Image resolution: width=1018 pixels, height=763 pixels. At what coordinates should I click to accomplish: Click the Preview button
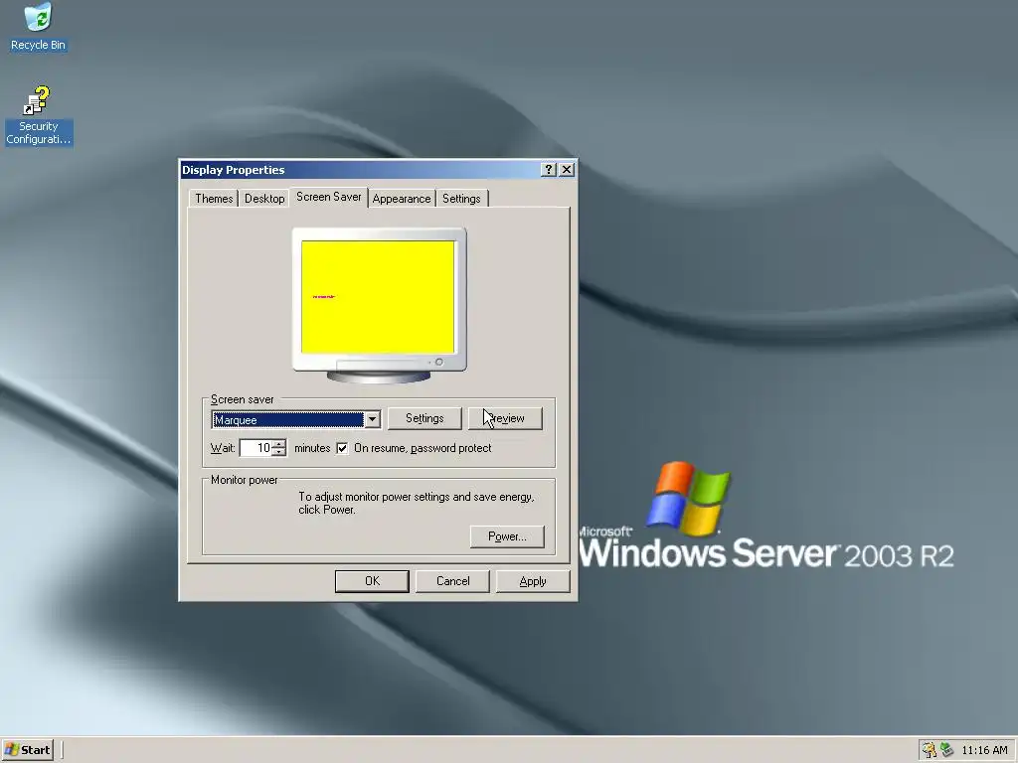tap(505, 418)
